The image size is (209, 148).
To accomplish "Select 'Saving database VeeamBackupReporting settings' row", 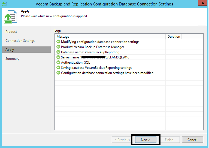I will [129, 68].
